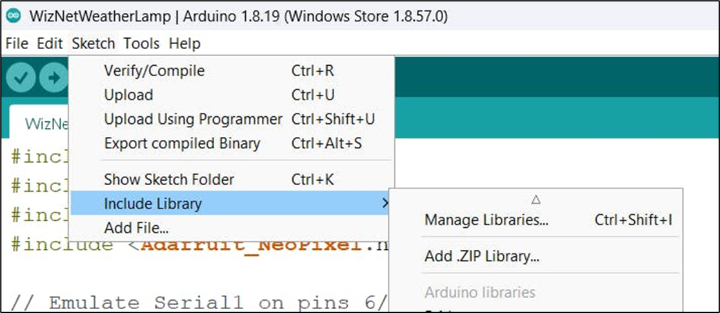Select Include Library menu item
720x313 pixels.
pos(231,203)
